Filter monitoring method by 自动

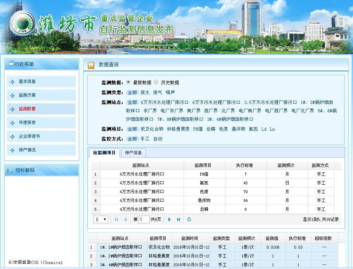point(158,139)
